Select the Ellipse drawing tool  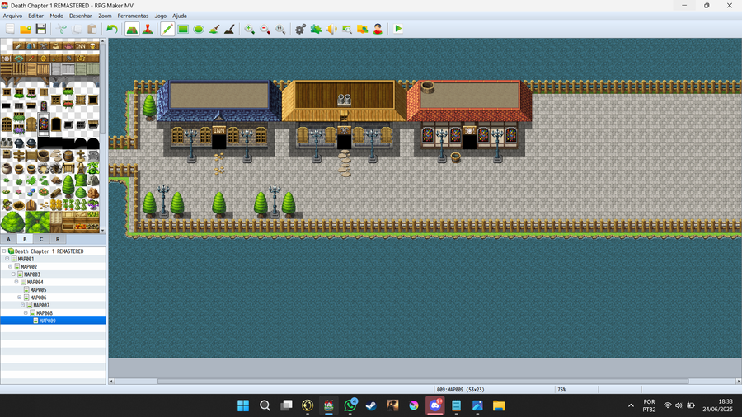pyautogui.click(x=199, y=29)
